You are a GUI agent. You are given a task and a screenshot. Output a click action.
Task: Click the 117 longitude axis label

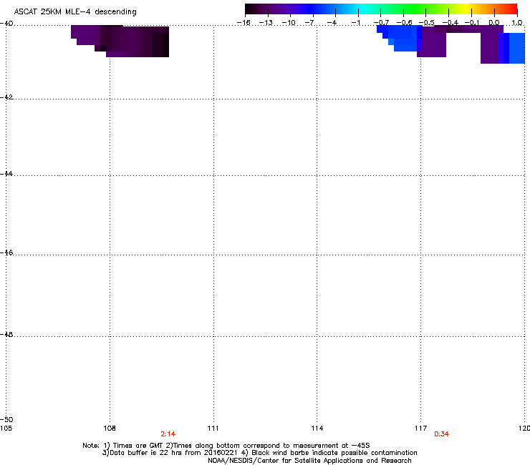[x=421, y=429]
